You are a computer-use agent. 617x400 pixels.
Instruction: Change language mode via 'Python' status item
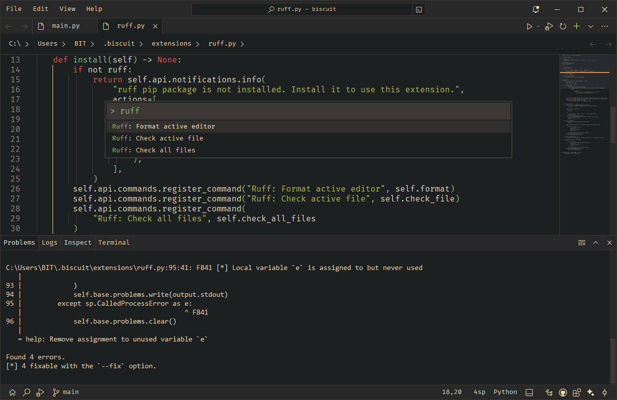pos(505,392)
